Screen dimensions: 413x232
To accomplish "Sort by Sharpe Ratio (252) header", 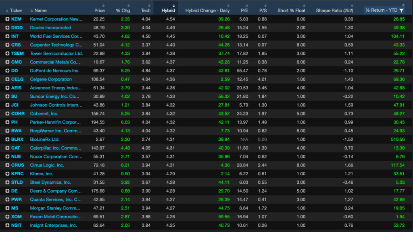I will pyautogui.click(x=334, y=10).
